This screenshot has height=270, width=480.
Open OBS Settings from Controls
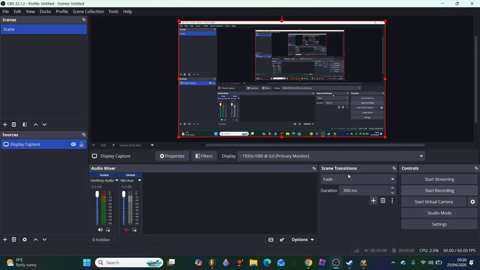(x=439, y=225)
